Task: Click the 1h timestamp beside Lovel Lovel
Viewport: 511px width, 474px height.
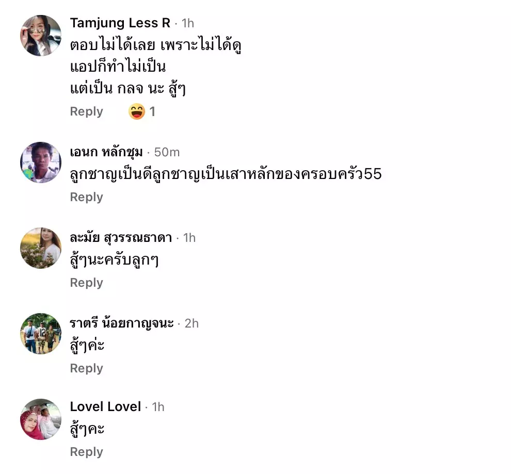Action: click(x=158, y=406)
